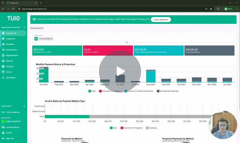240x143 pixels.
Task: Bookmark page with the star icon
Action: coord(211,9)
